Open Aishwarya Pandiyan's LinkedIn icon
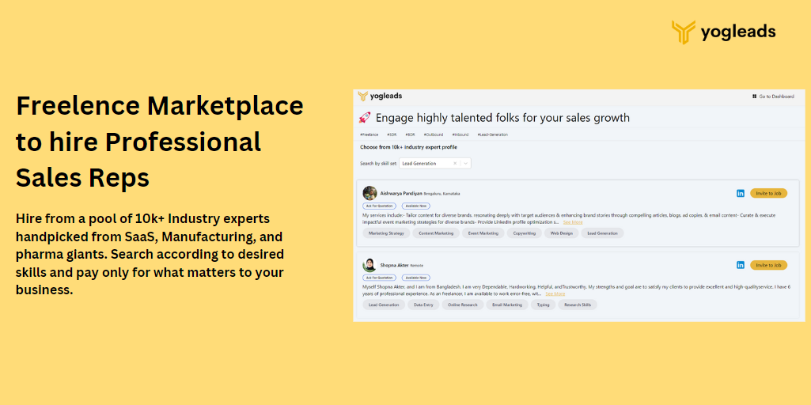The width and height of the screenshot is (811, 405). 741,194
